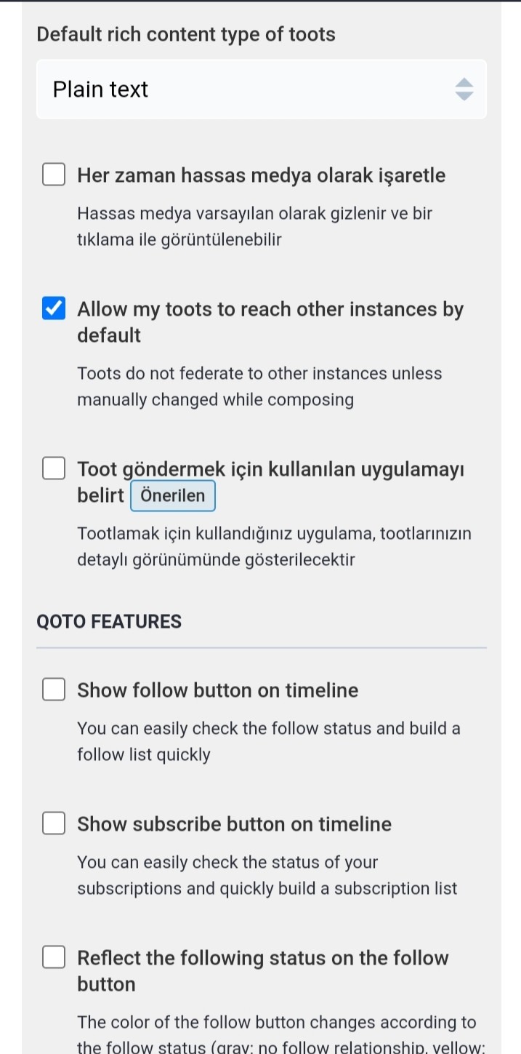Open the Plain text content type dropdown
Image resolution: width=521 pixels, height=1054 pixels.
[x=247, y=89]
